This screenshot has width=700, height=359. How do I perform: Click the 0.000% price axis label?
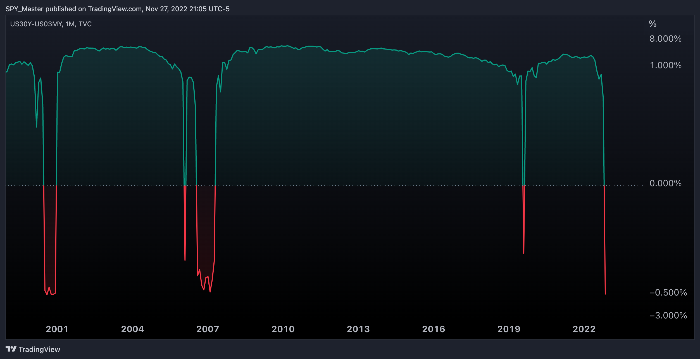[x=666, y=183]
